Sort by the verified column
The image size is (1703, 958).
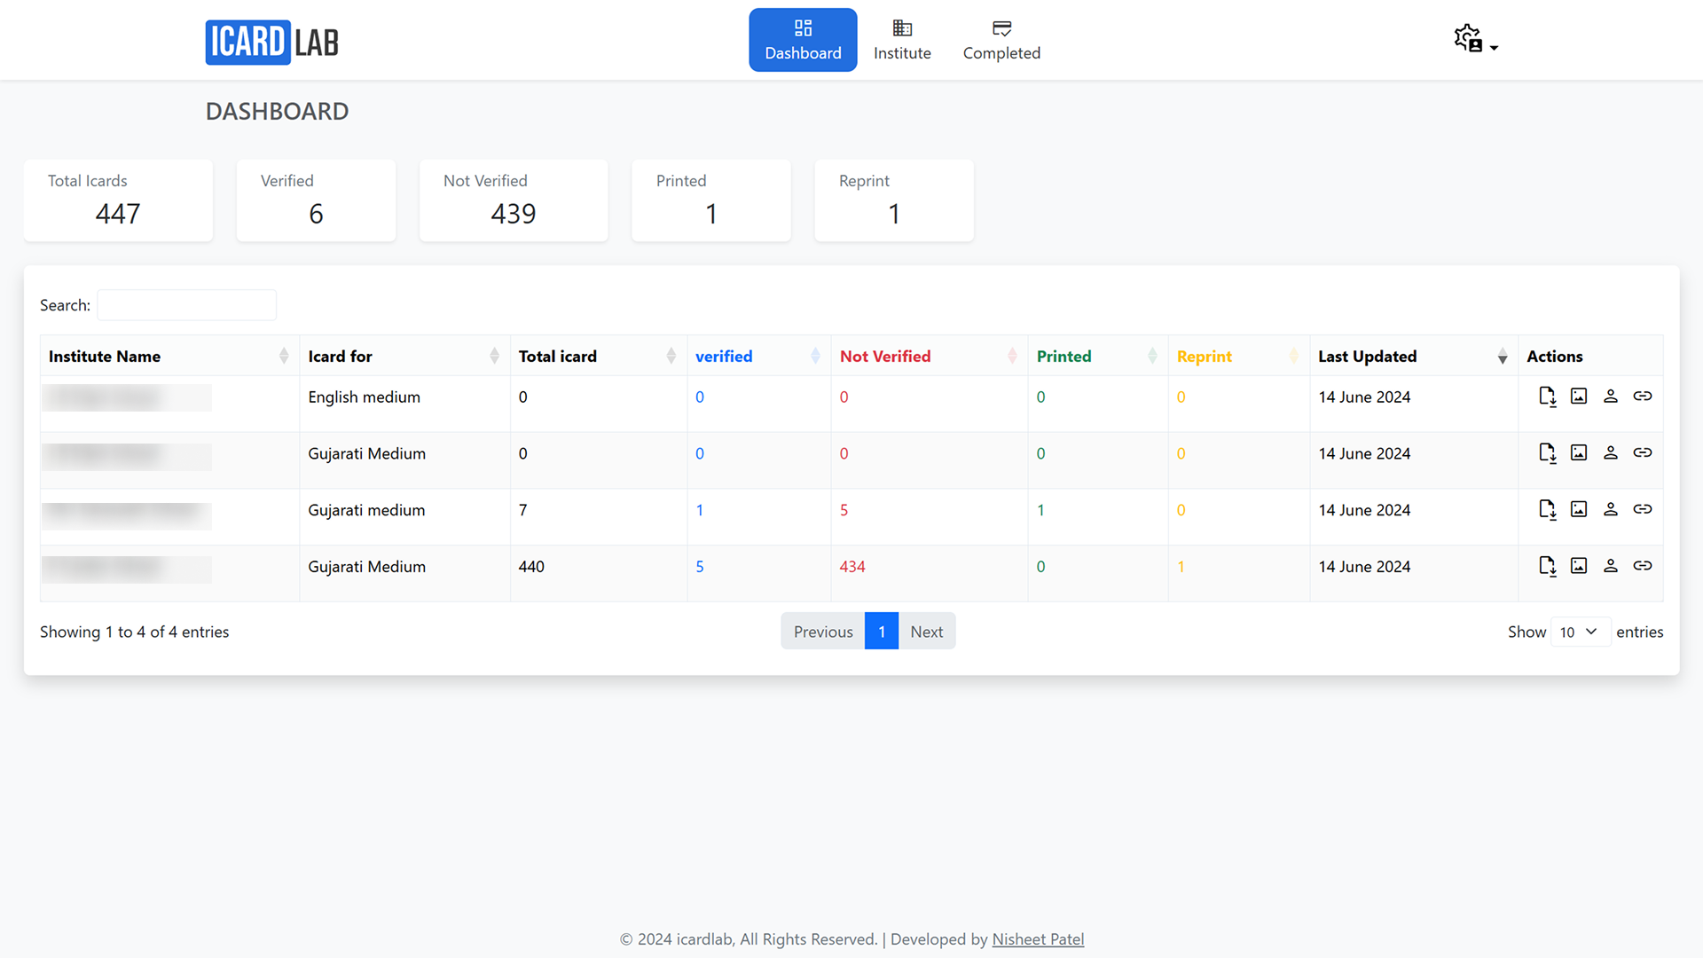(x=758, y=356)
